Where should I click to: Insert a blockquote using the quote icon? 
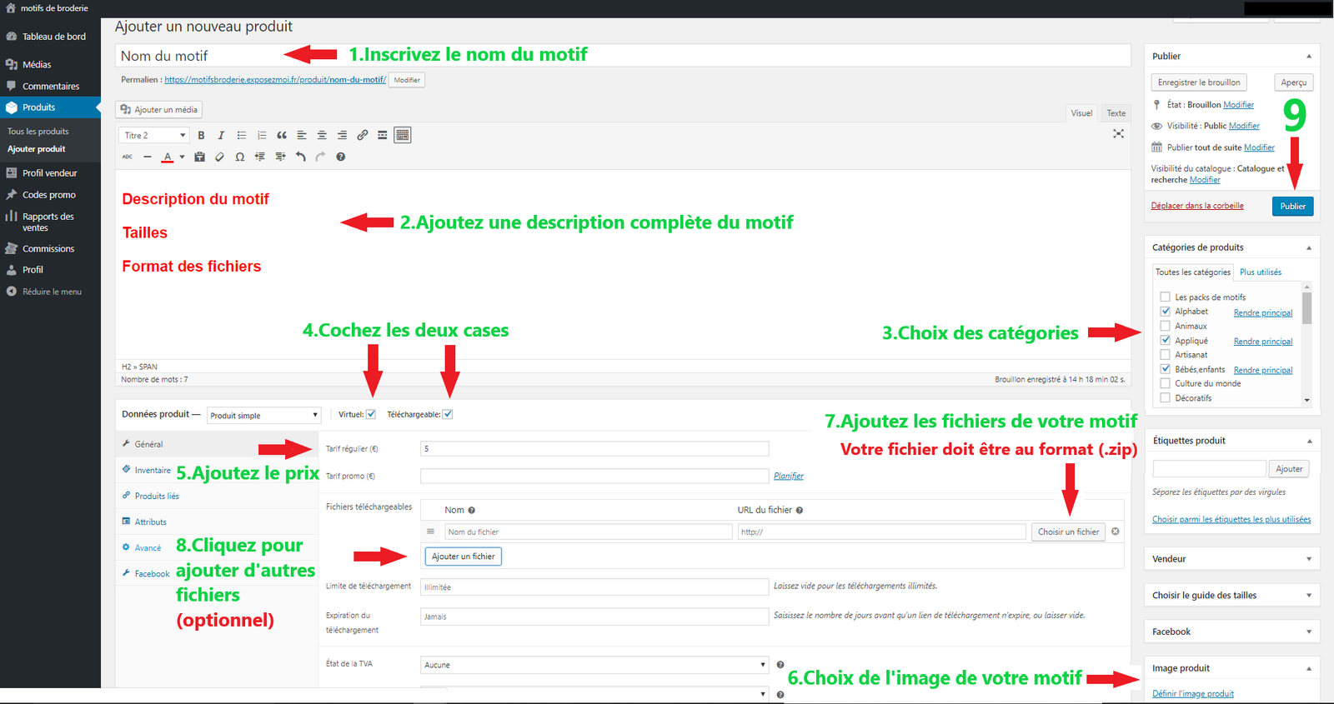click(x=282, y=135)
